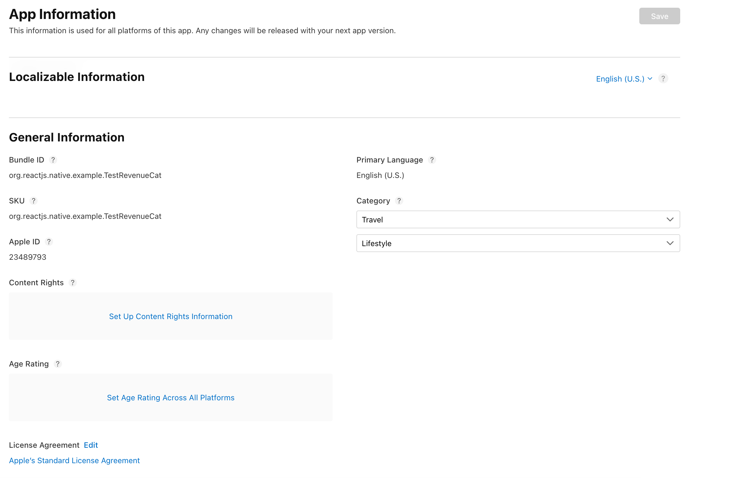Open the help icon next to the localization language
This screenshot has height=478, width=749.
coord(663,79)
